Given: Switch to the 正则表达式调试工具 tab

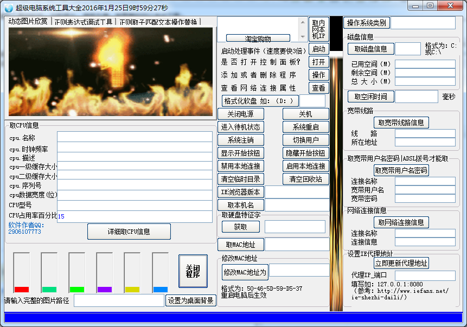Looking at the screenshot, I should (x=83, y=22).
